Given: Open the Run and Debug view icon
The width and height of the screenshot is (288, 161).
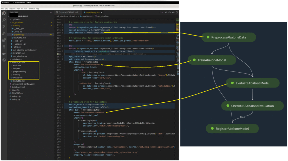Looking at the screenshot, I should 4,33.
